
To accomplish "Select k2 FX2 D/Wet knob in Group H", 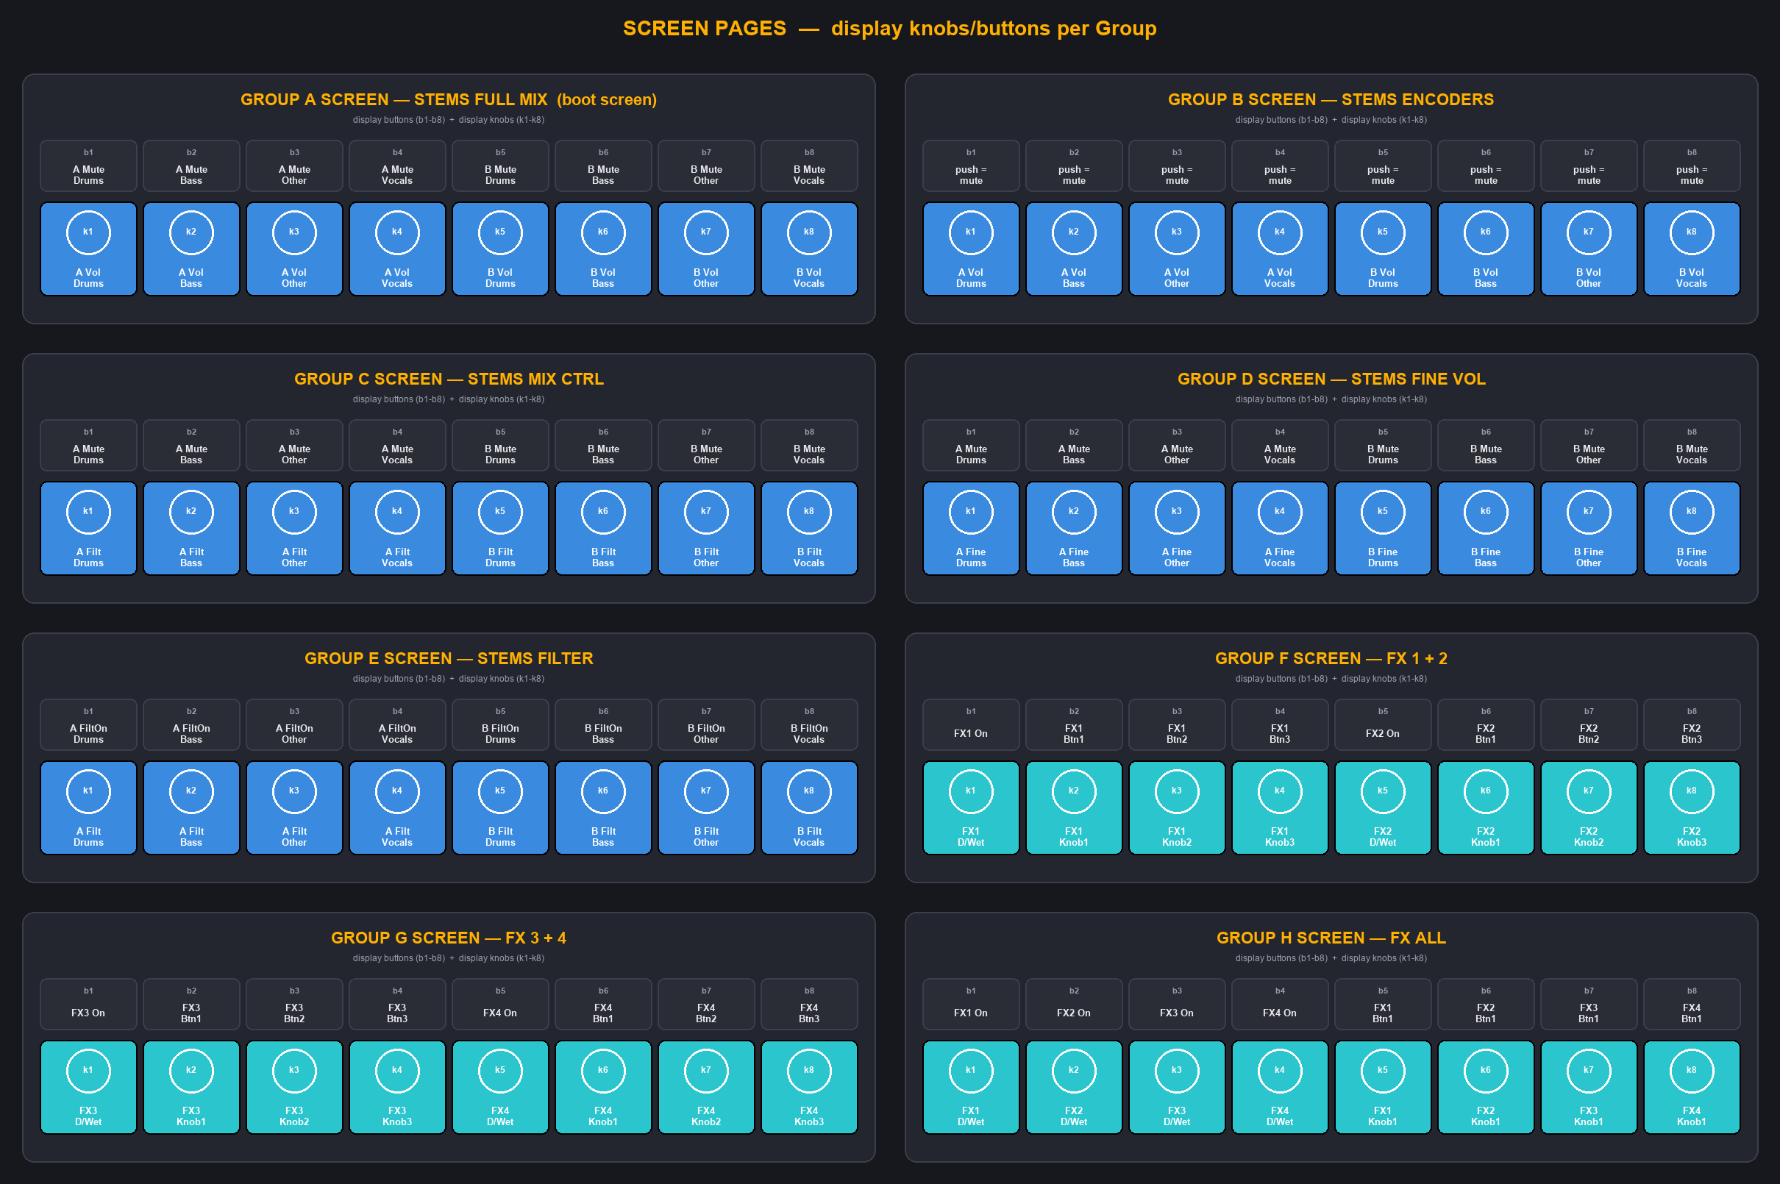I will pyautogui.click(x=1074, y=1087).
